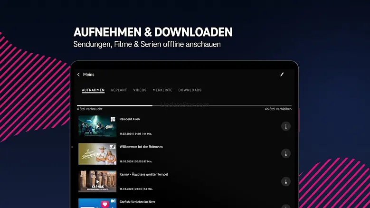Switch to the Merkliste tab

click(162, 90)
